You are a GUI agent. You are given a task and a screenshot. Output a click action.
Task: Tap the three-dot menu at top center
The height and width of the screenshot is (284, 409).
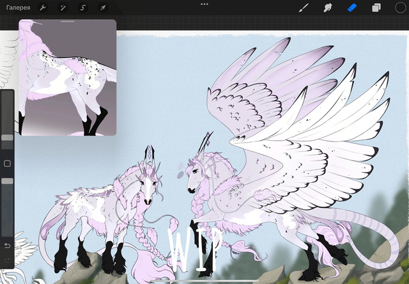tap(204, 4)
